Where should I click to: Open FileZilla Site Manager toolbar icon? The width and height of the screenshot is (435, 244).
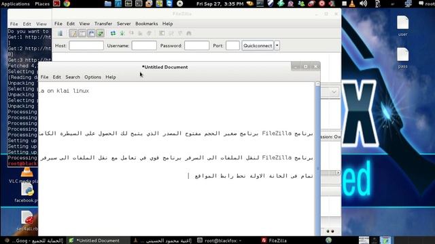60,33
